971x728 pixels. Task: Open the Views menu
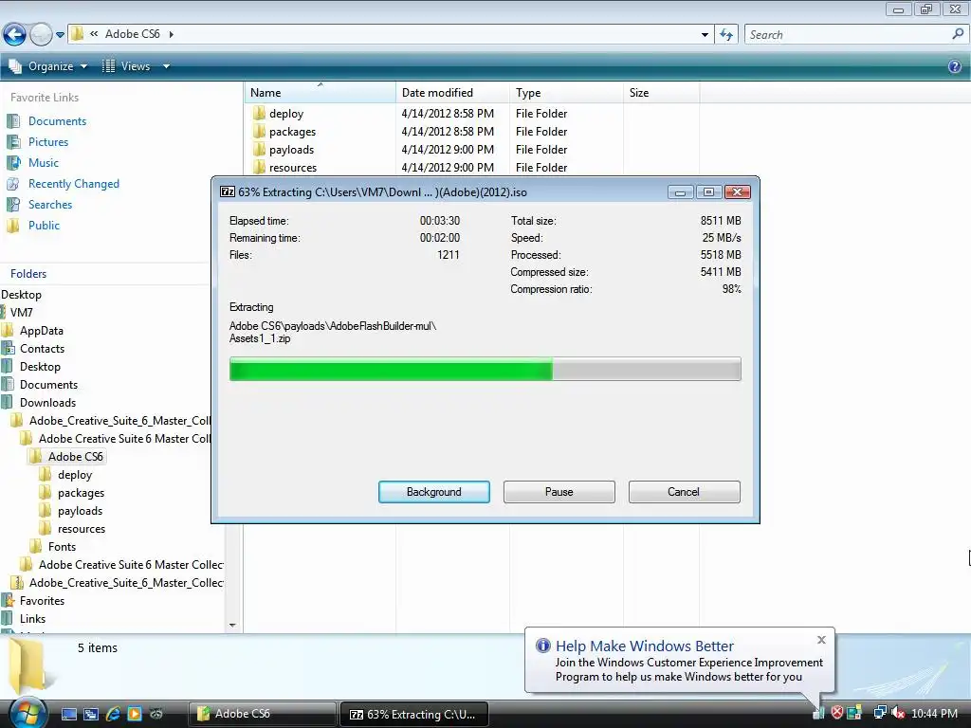pyautogui.click(x=126, y=66)
